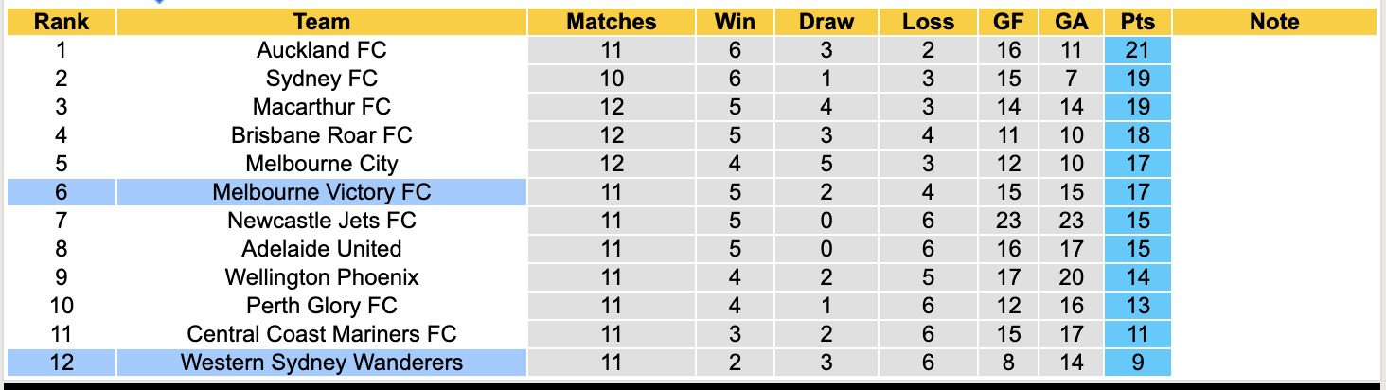The height and width of the screenshot is (390, 1386).
Task: Click the Rank column header
Action: 62,22
